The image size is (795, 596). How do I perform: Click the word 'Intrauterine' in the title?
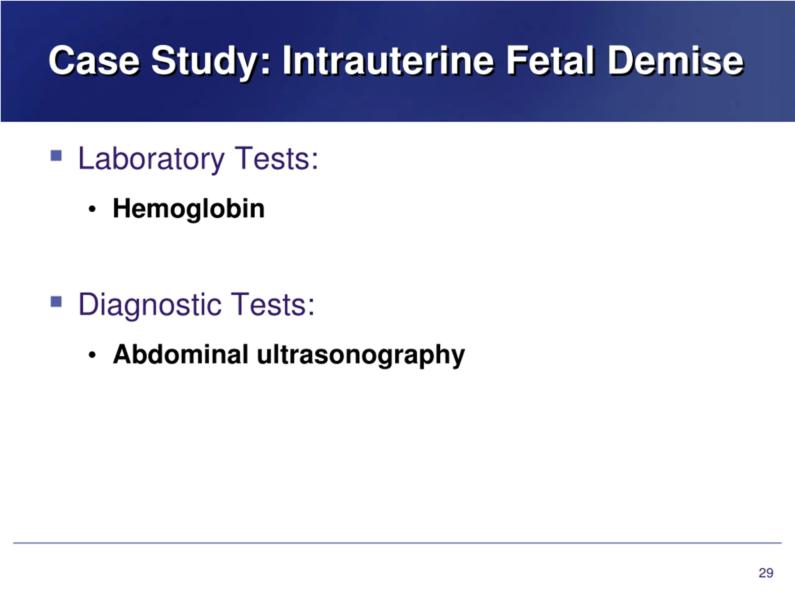[388, 61]
